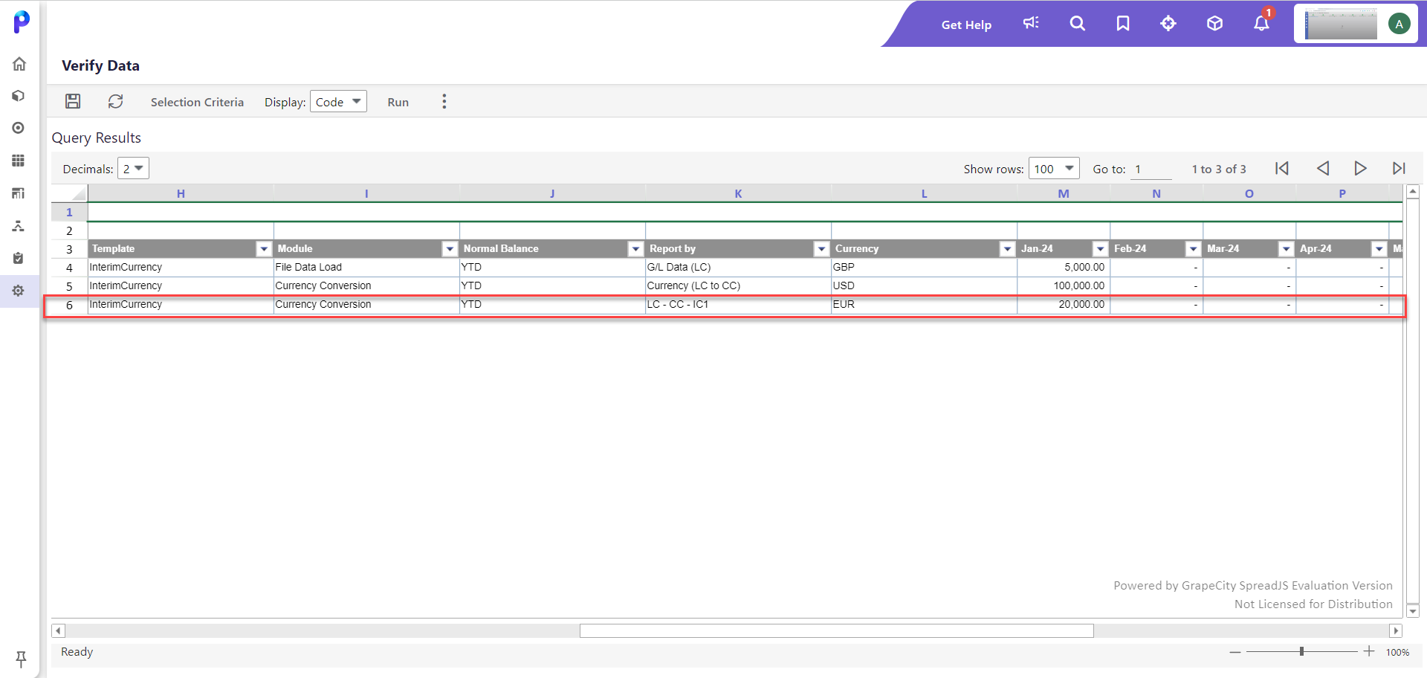
Task: Open the Display Code dropdown
Action: coord(338,102)
